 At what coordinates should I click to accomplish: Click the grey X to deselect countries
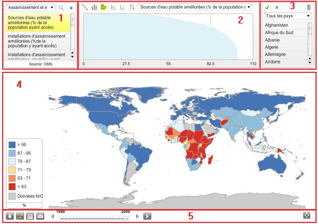(x=277, y=7)
